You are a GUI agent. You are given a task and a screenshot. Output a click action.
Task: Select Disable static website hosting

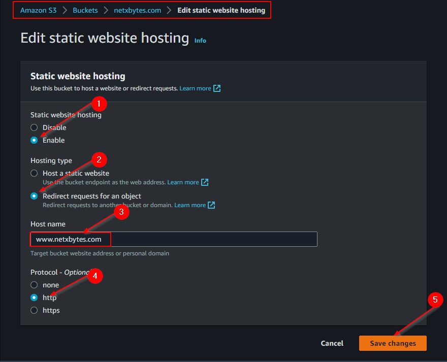34,127
